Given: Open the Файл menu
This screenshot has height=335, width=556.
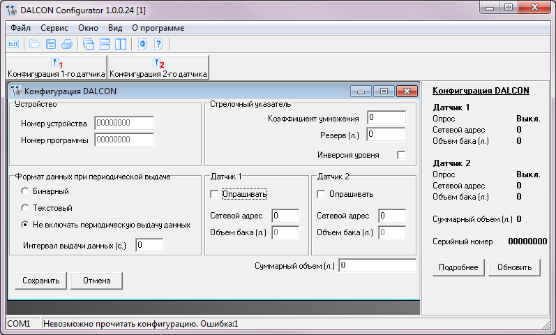Looking at the screenshot, I should click(20, 28).
